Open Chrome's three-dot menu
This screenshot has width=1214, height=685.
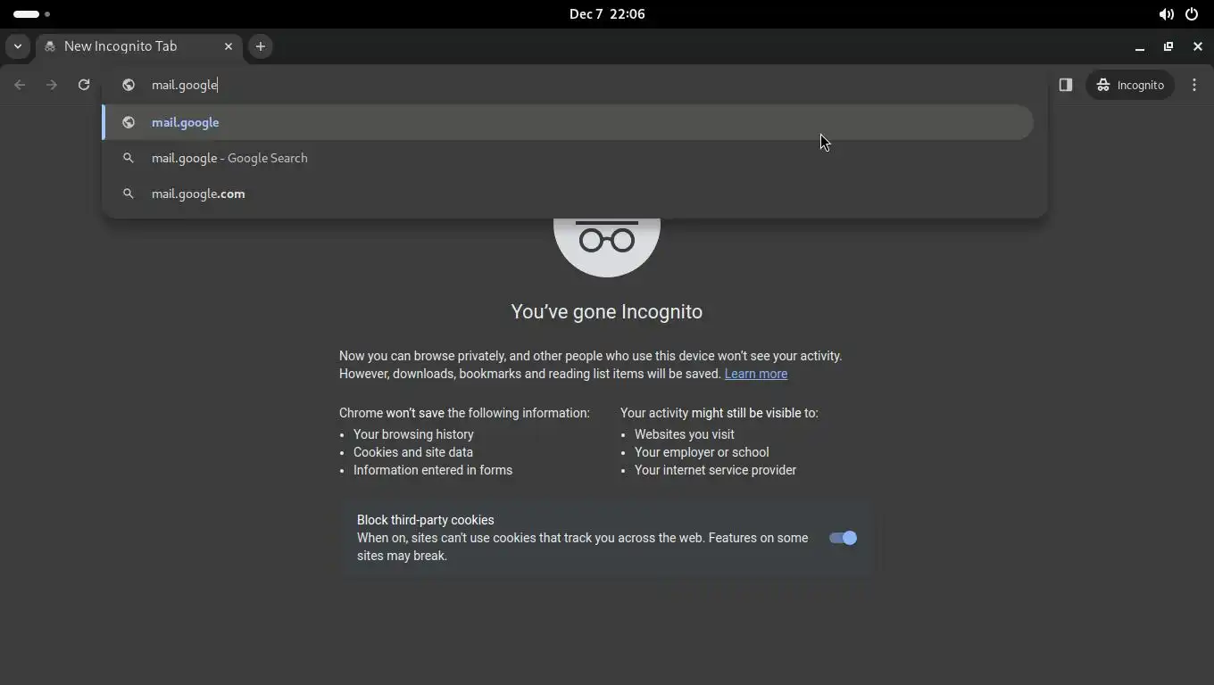(x=1194, y=85)
